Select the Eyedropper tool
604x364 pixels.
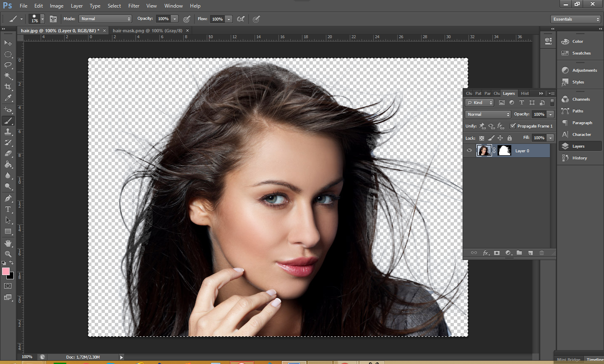click(8, 98)
